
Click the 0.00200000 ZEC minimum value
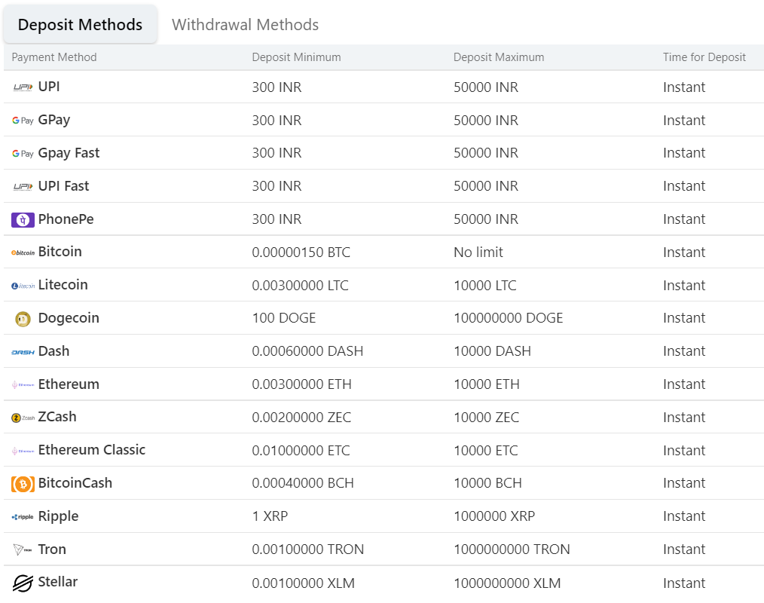coord(301,418)
